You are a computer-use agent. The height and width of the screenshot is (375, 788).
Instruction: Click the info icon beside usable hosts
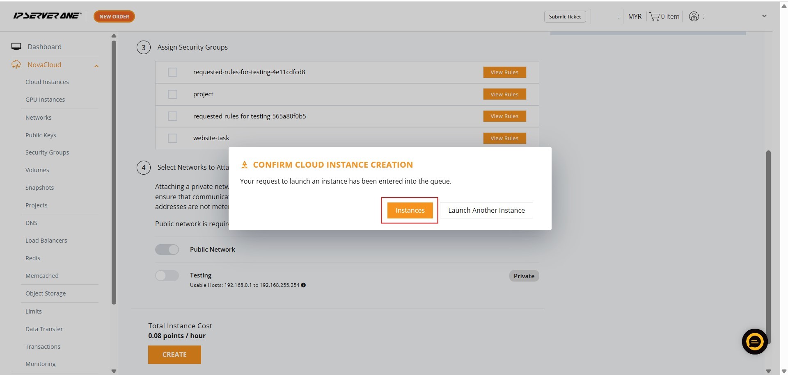303,285
